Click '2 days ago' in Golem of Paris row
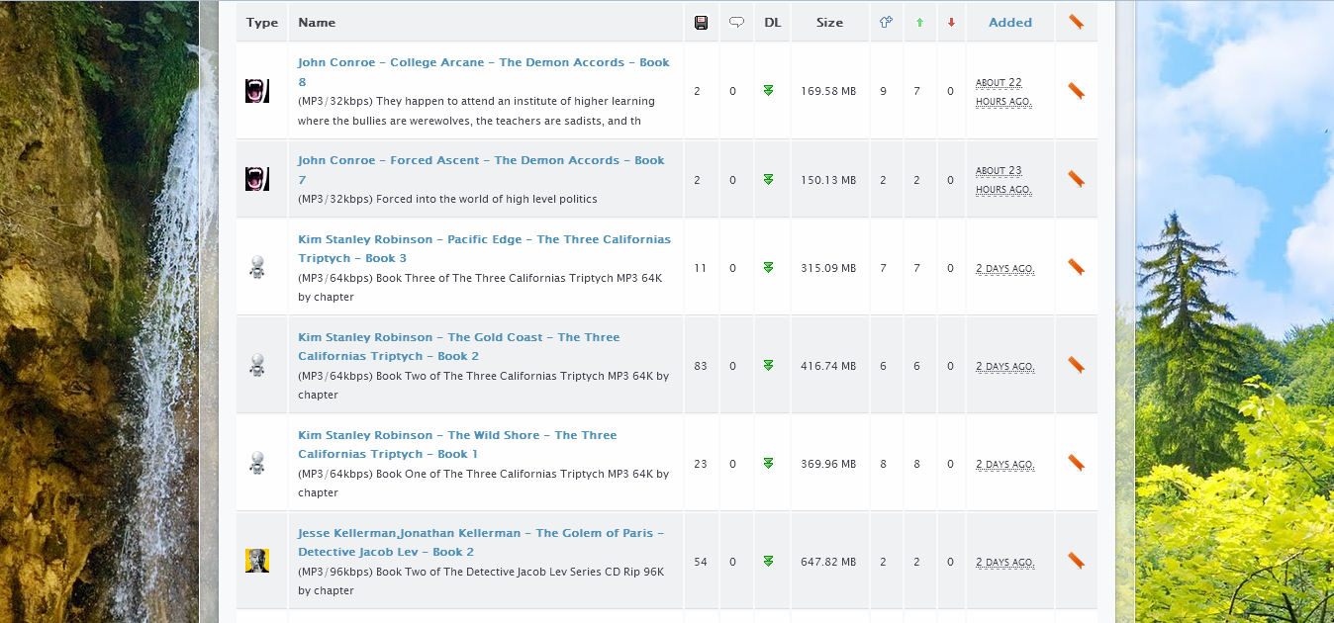 (x=1004, y=562)
